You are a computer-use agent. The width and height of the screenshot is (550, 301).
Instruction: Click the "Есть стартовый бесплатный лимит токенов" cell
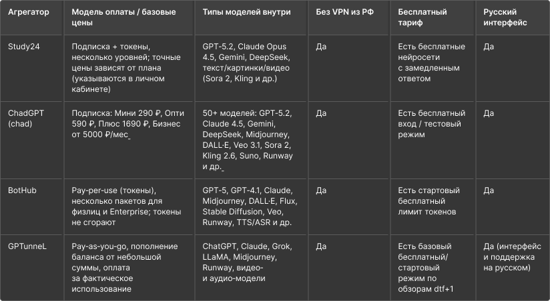pyautogui.click(x=431, y=201)
